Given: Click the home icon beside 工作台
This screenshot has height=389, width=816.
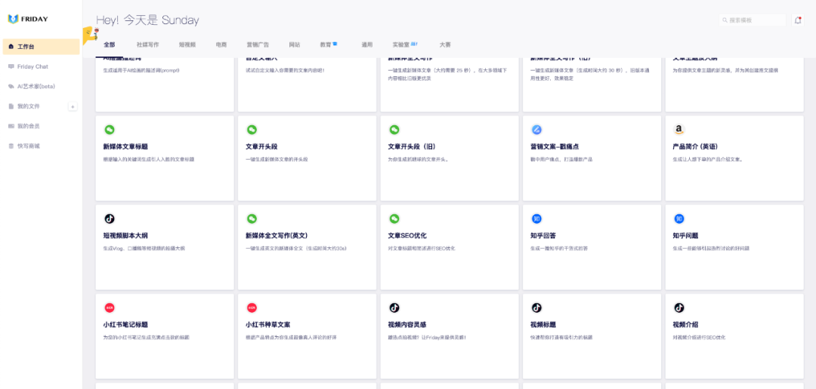Looking at the screenshot, I should coord(11,47).
